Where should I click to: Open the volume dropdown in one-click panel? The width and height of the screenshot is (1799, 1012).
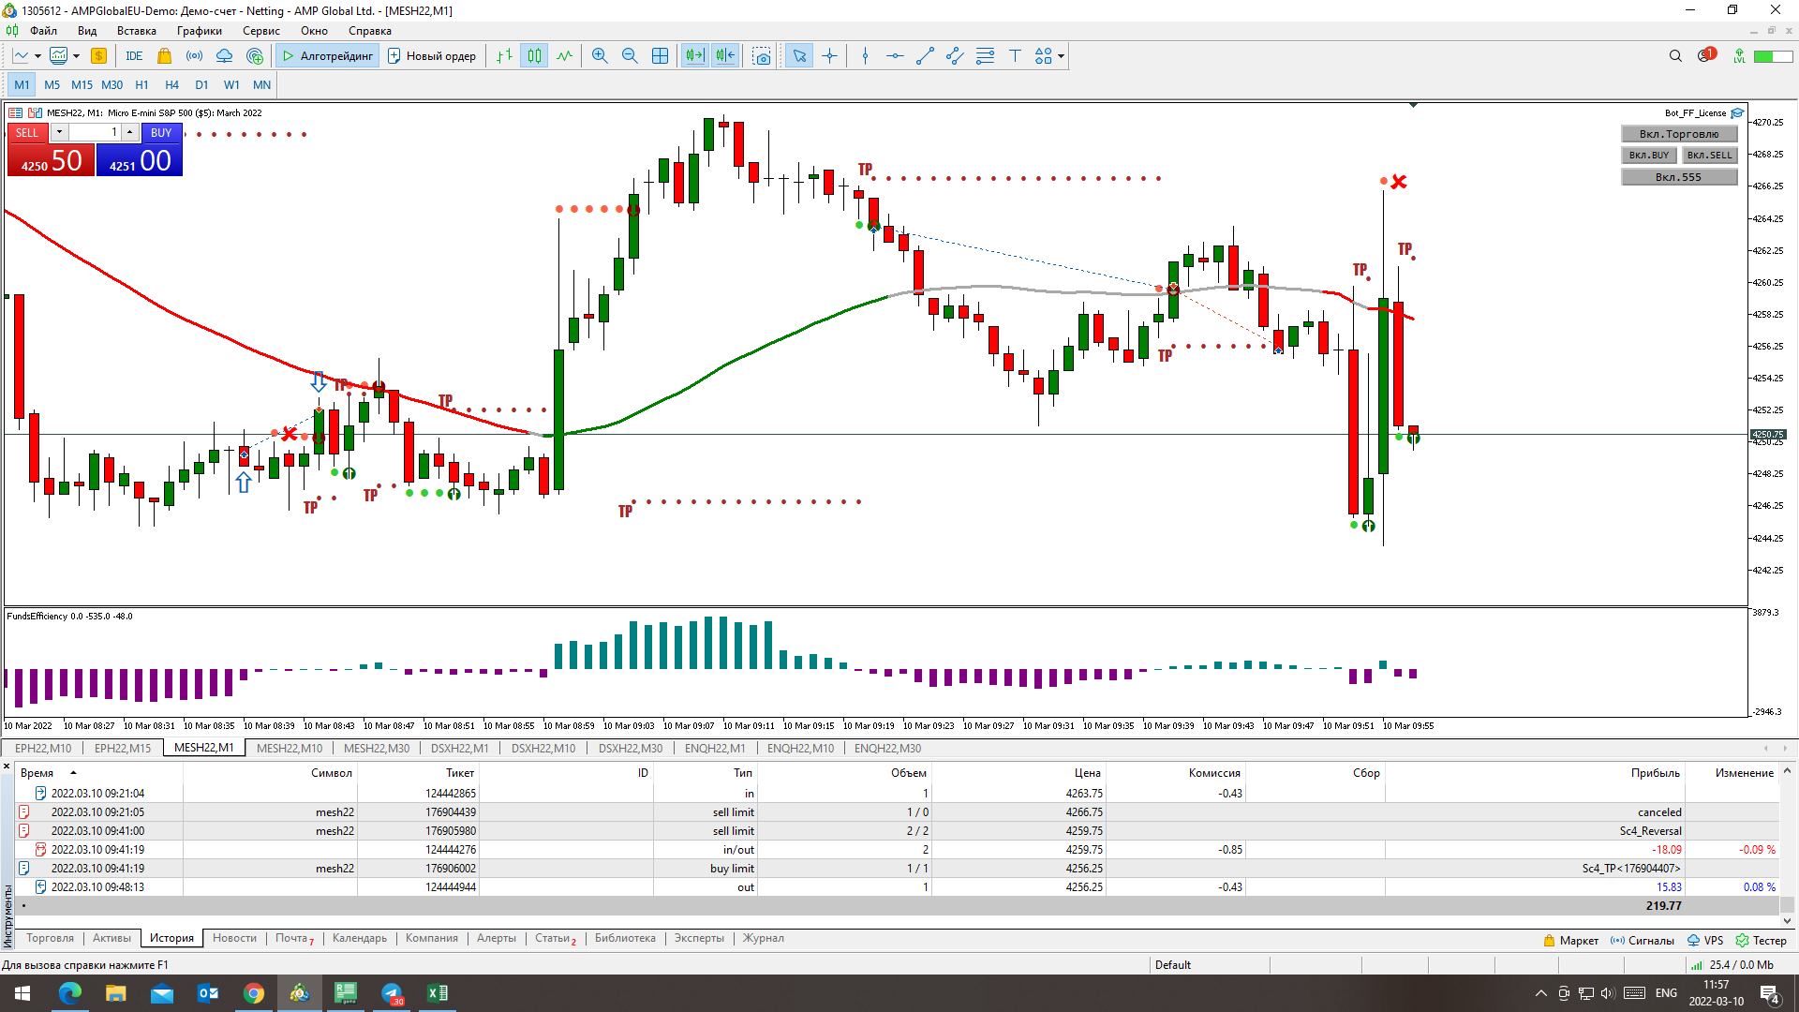tap(59, 132)
